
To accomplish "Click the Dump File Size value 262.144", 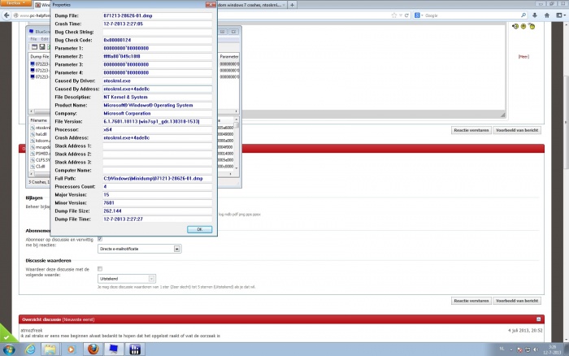I will [x=157, y=211].
